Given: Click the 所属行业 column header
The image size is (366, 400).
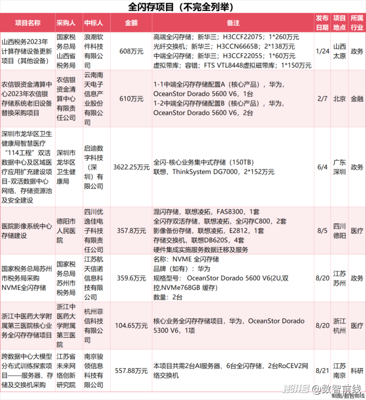Looking at the screenshot, I should click(357, 23).
